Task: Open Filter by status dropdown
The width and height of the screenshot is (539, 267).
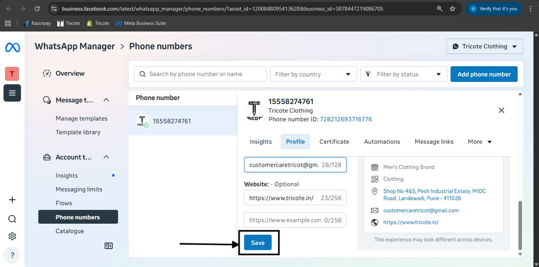Action: click(x=403, y=74)
